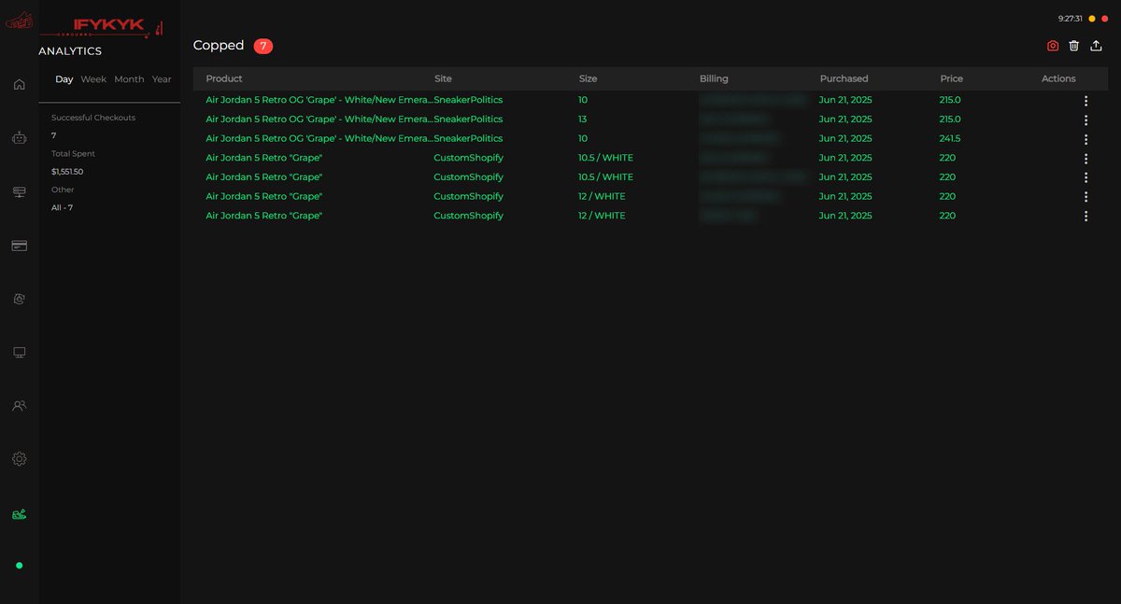Click the red close dot

(1104, 19)
